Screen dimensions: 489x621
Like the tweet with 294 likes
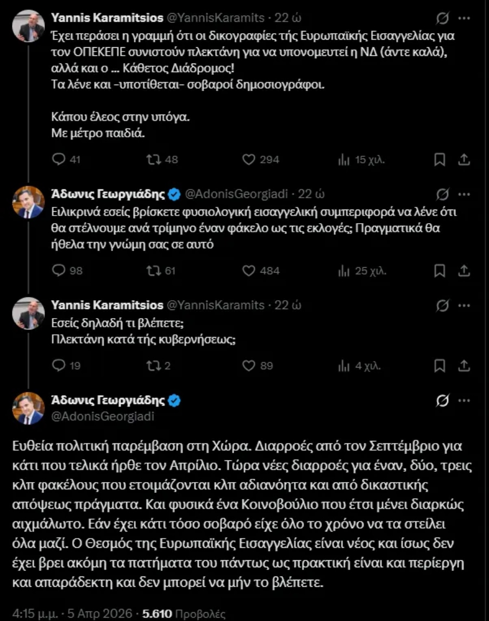(x=249, y=160)
